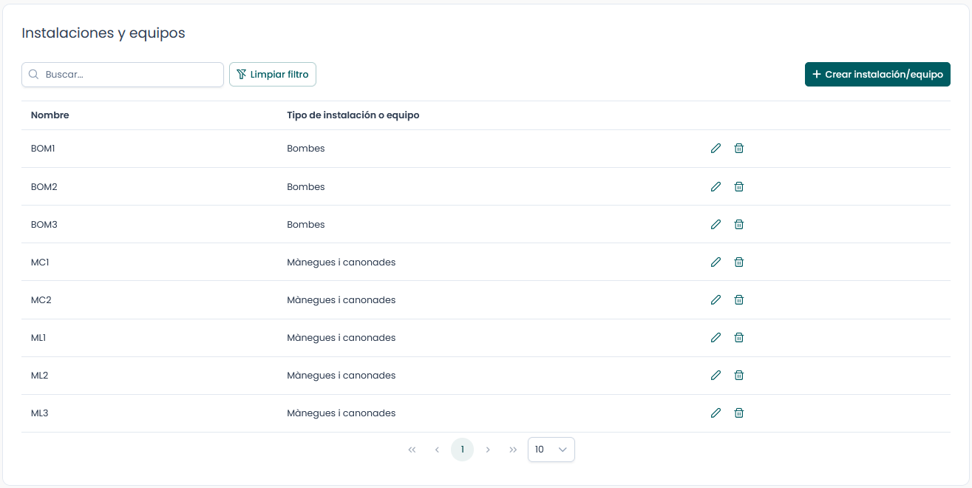Viewport: 972px width, 488px height.
Task: Remove MC1 using its trash icon
Action: (738, 262)
